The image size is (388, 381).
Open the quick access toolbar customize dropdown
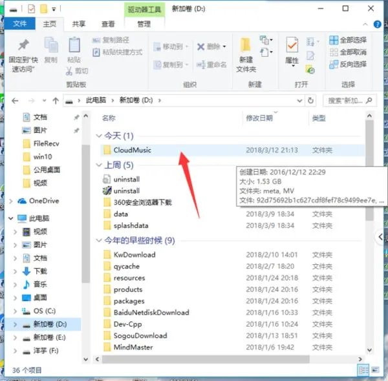click(x=54, y=10)
